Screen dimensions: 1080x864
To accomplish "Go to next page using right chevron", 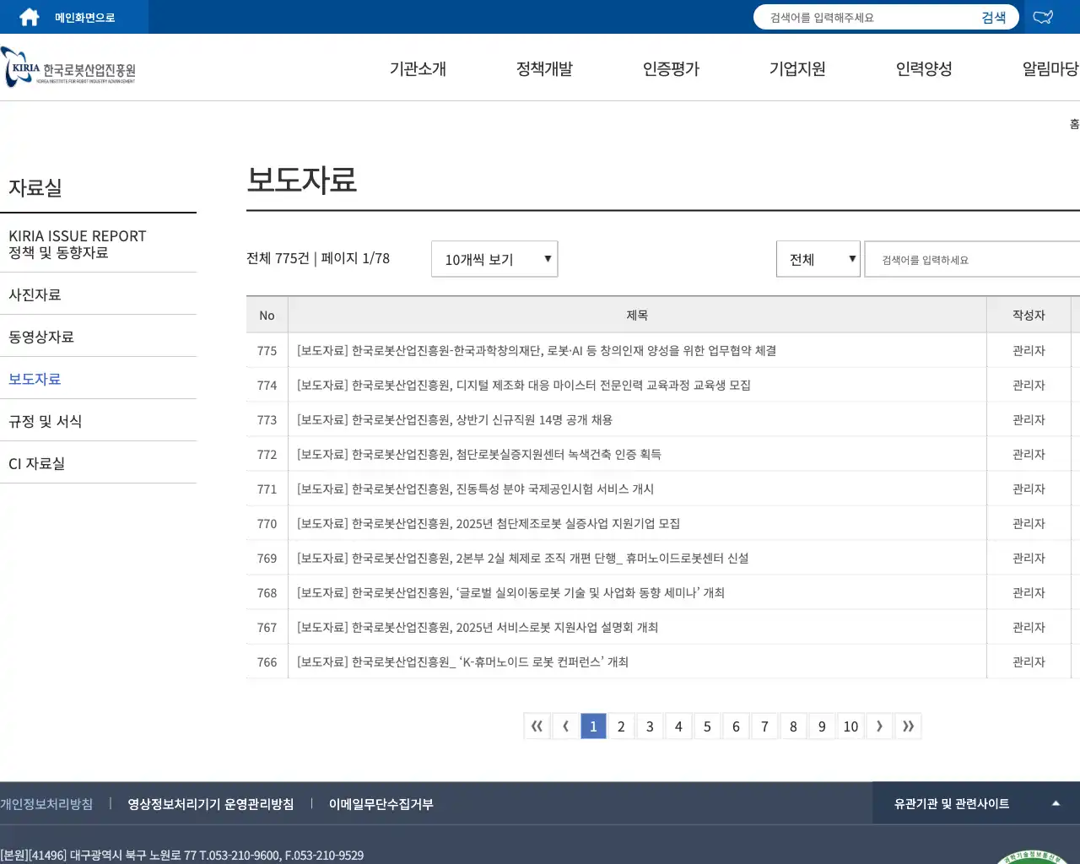I will (x=879, y=726).
